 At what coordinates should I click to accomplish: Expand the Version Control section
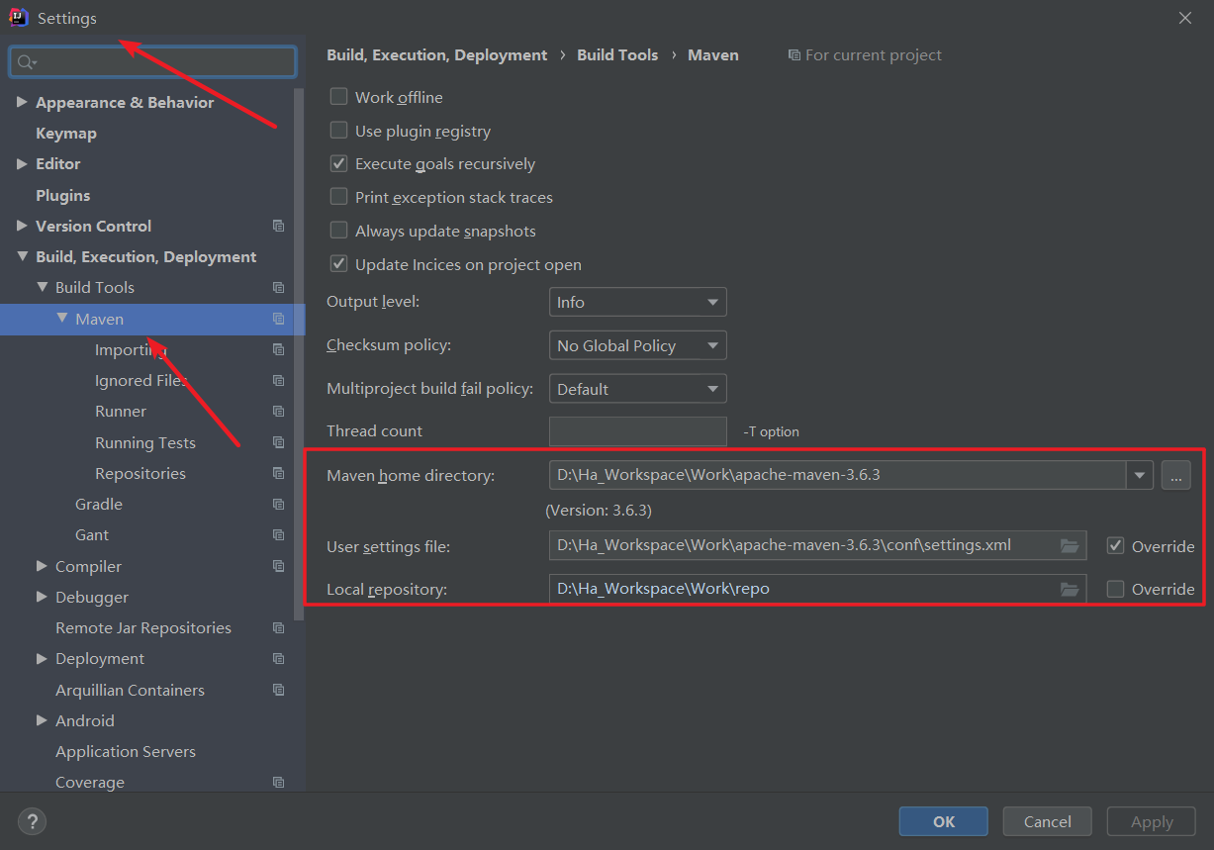[x=22, y=226]
